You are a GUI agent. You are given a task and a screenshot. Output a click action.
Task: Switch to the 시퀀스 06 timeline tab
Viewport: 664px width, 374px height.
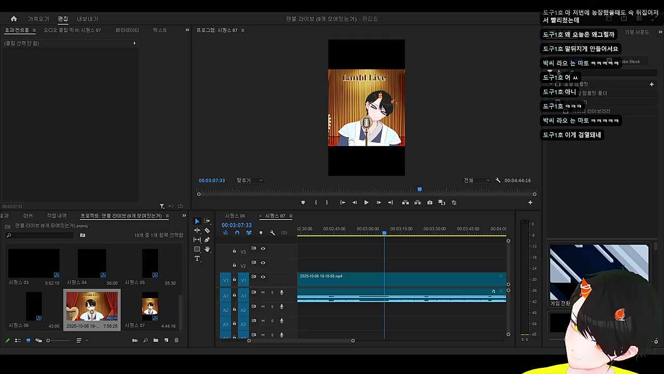coord(235,216)
